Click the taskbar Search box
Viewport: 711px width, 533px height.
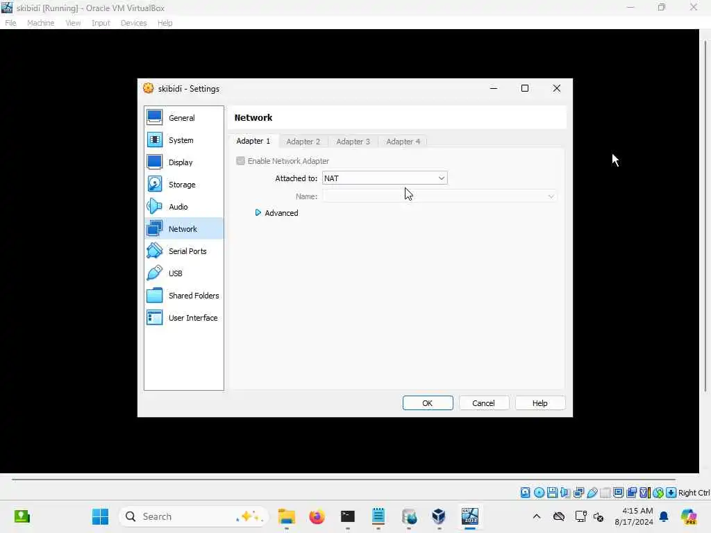click(194, 516)
